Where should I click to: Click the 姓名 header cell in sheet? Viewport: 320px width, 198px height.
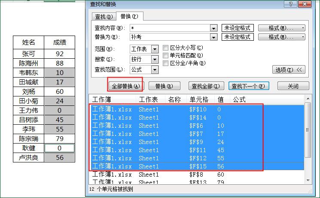coord(29,42)
